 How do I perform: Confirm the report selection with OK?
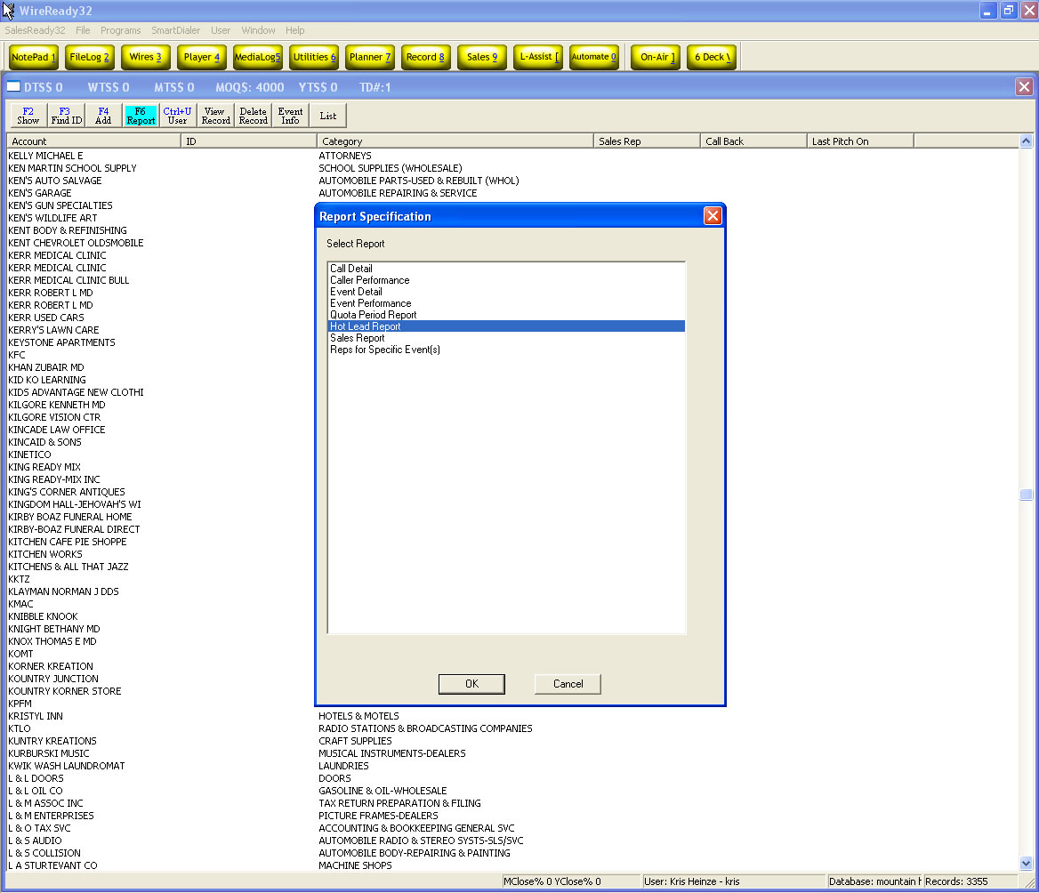tap(471, 684)
